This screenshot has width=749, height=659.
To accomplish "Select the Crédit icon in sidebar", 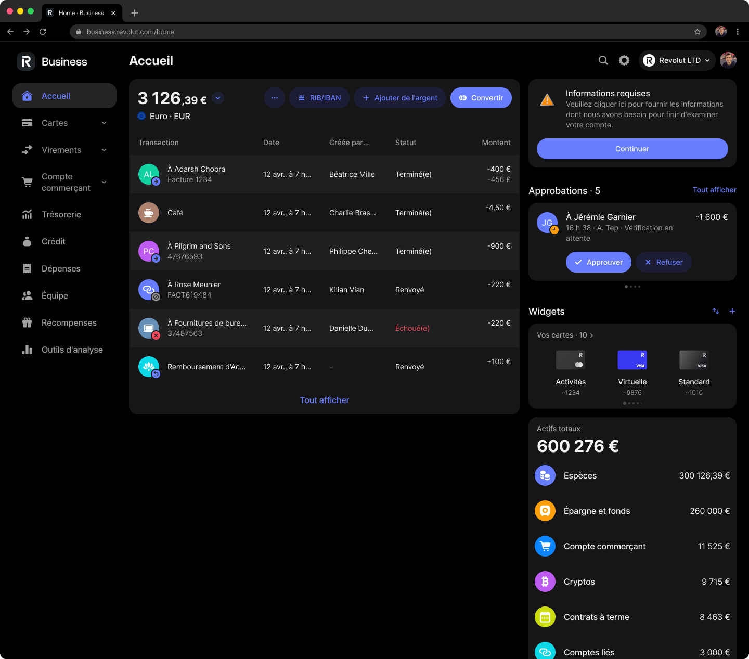I will [x=27, y=241].
